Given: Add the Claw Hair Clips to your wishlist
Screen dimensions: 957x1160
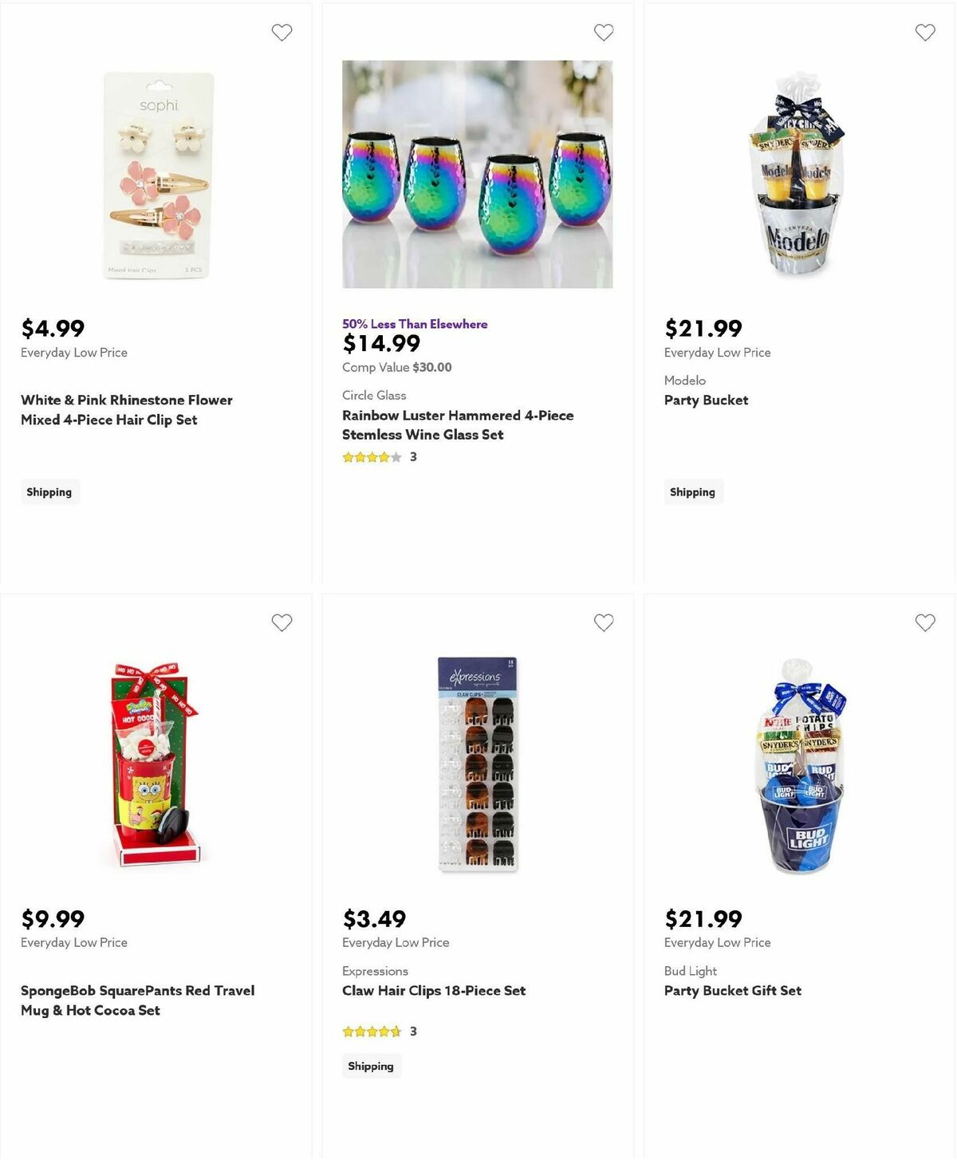Looking at the screenshot, I should point(604,622).
